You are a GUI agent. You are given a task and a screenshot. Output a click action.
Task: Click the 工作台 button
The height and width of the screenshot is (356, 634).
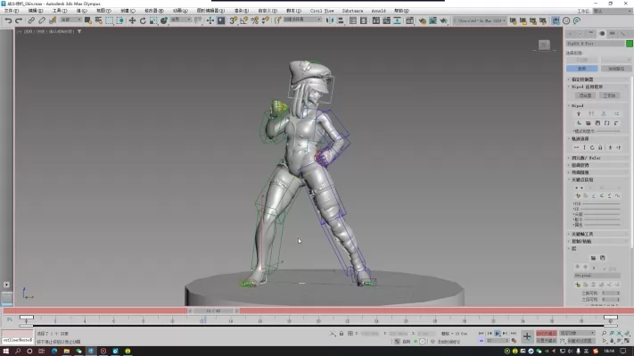[x=609, y=95]
